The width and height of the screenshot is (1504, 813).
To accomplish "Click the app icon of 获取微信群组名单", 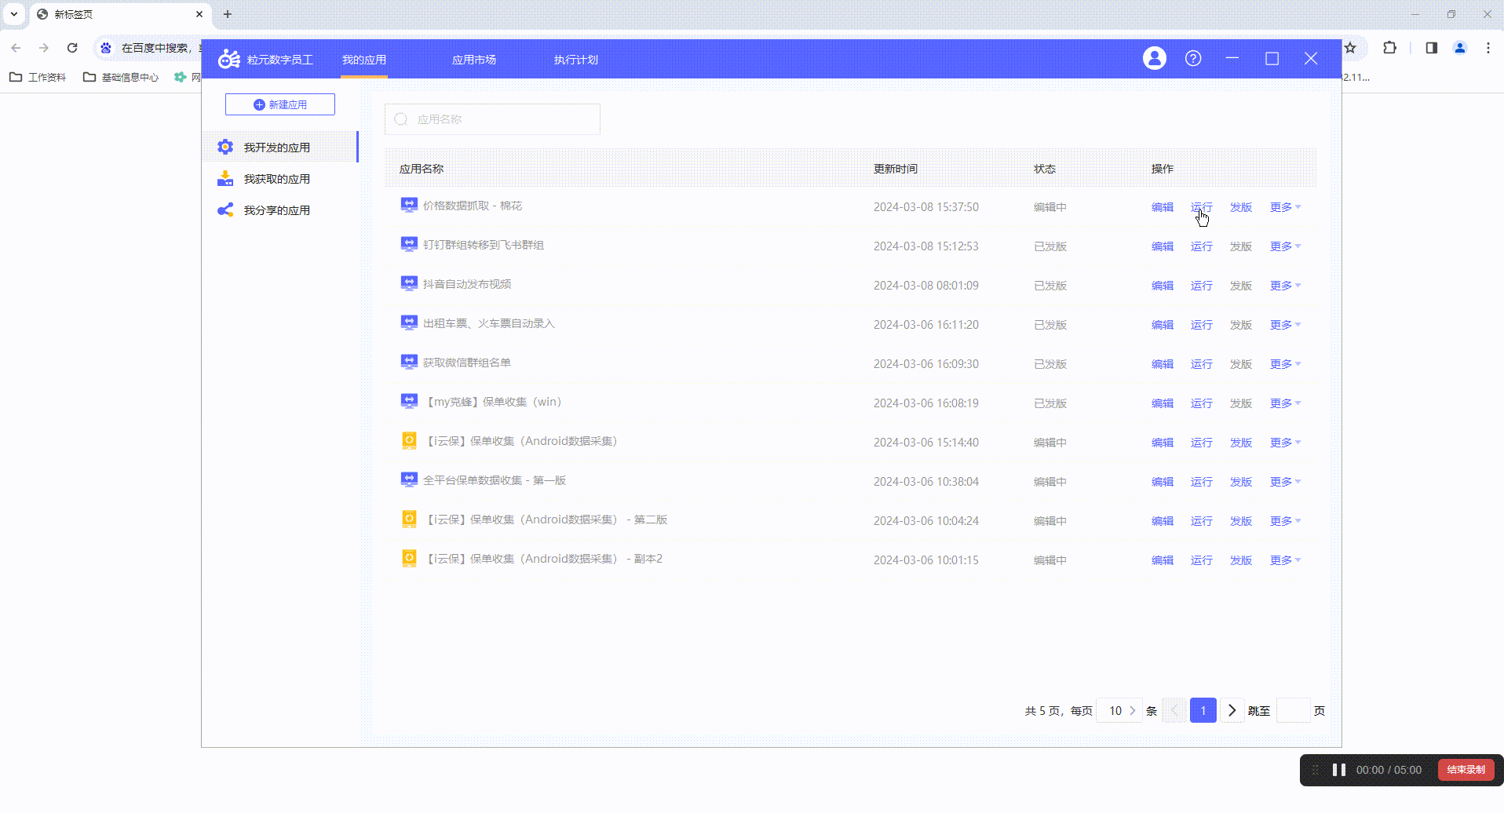I will (x=409, y=362).
